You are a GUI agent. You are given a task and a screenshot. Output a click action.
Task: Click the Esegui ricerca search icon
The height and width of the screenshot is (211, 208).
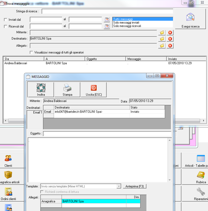coord(190,17)
